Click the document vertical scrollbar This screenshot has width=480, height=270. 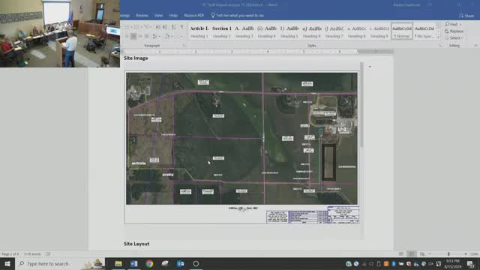361,106
